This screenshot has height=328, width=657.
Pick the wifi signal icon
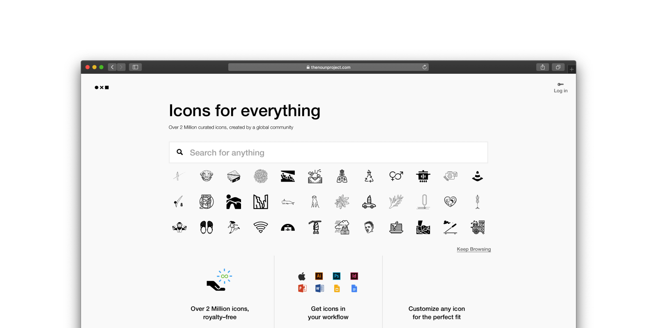pyautogui.click(x=261, y=227)
